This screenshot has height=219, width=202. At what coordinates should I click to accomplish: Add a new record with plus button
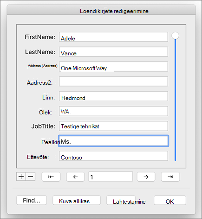pyautogui.click(x=21, y=177)
